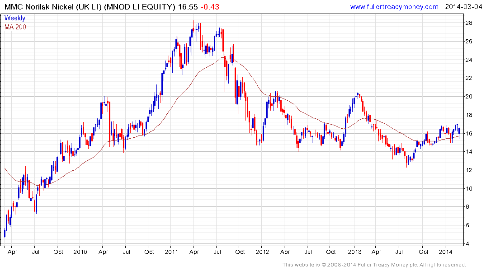Click the 22 price axis label

coord(469,78)
